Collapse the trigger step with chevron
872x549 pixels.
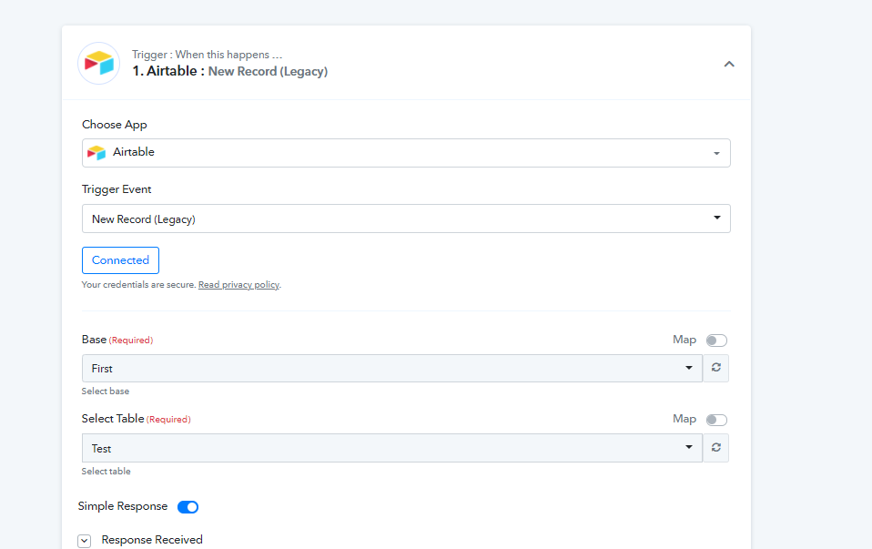pos(728,64)
